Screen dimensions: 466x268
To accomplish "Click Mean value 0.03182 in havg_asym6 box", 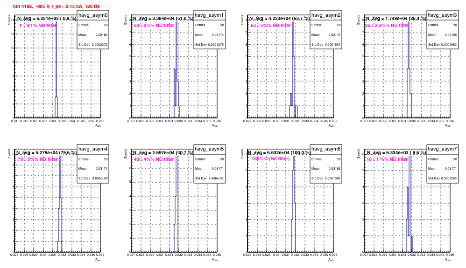I will click(x=334, y=169).
